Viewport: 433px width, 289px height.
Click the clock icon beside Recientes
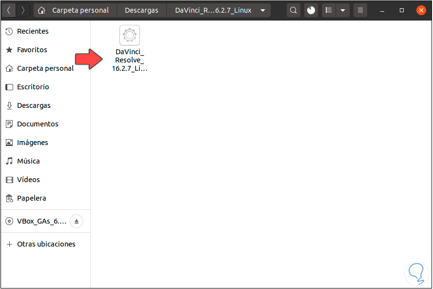click(x=9, y=31)
